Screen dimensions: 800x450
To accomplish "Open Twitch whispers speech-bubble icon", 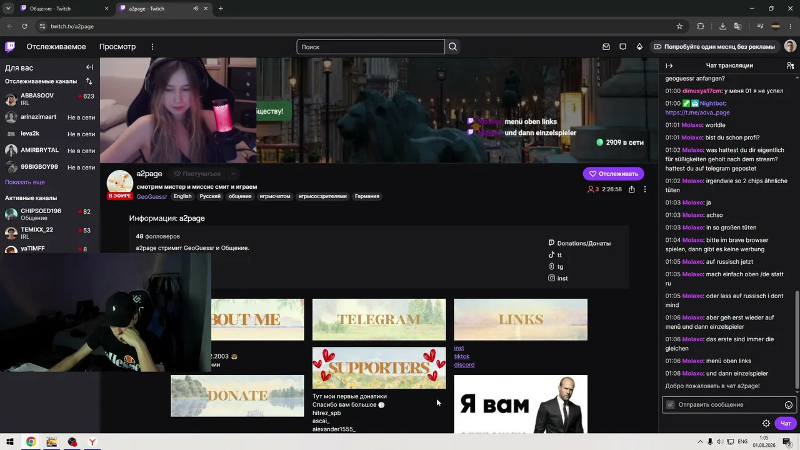I will coord(622,47).
